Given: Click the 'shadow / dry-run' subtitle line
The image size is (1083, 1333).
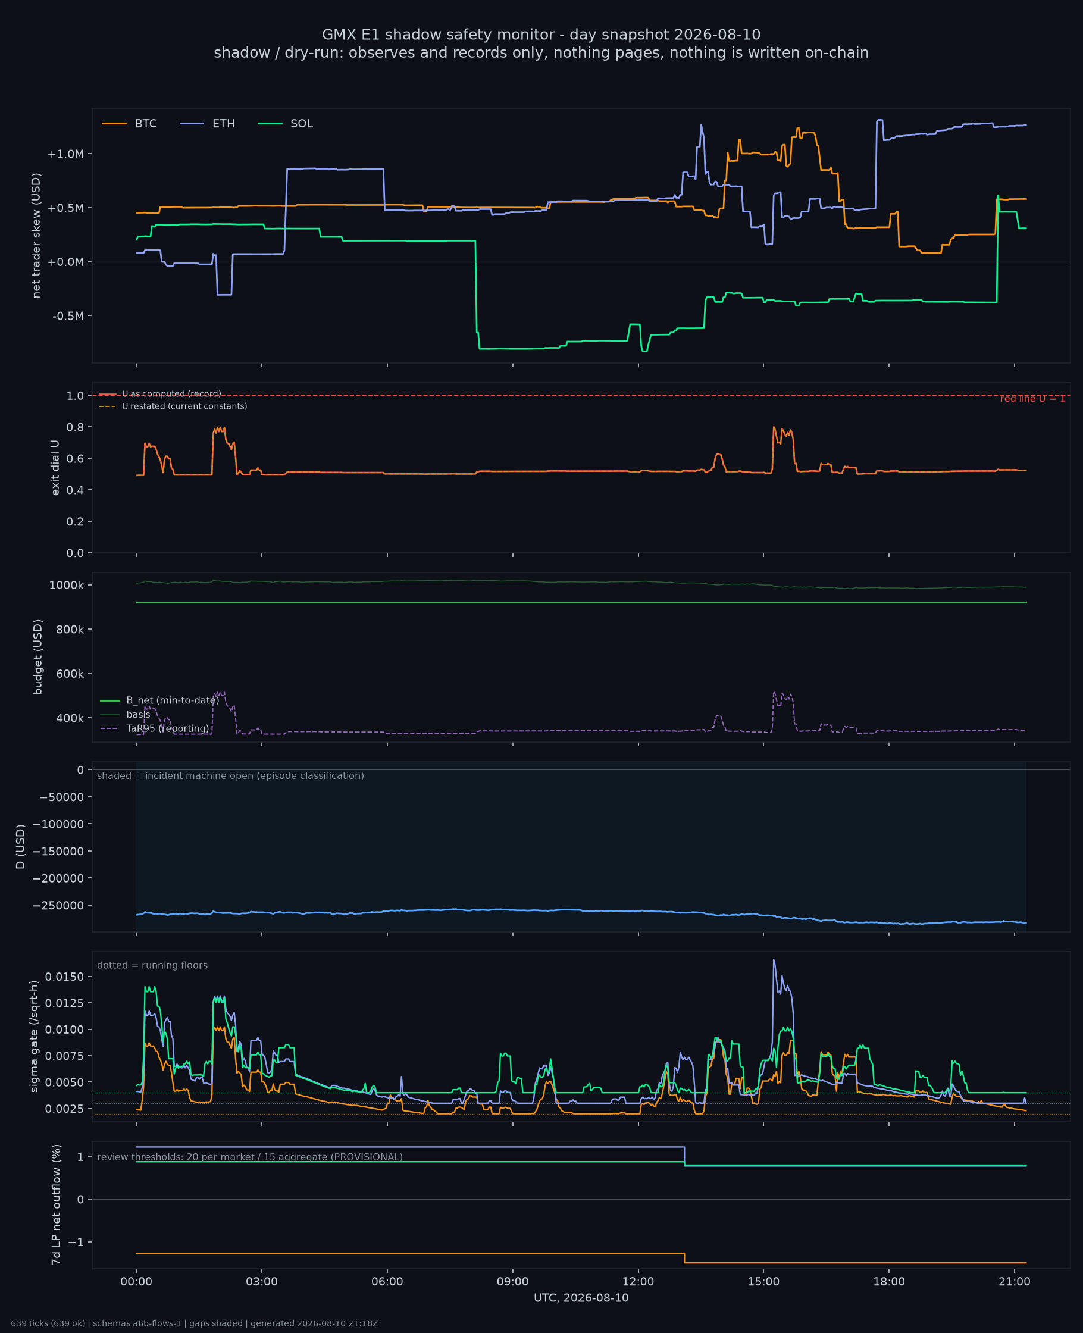Looking at the screenshot, I should [541, 52].
